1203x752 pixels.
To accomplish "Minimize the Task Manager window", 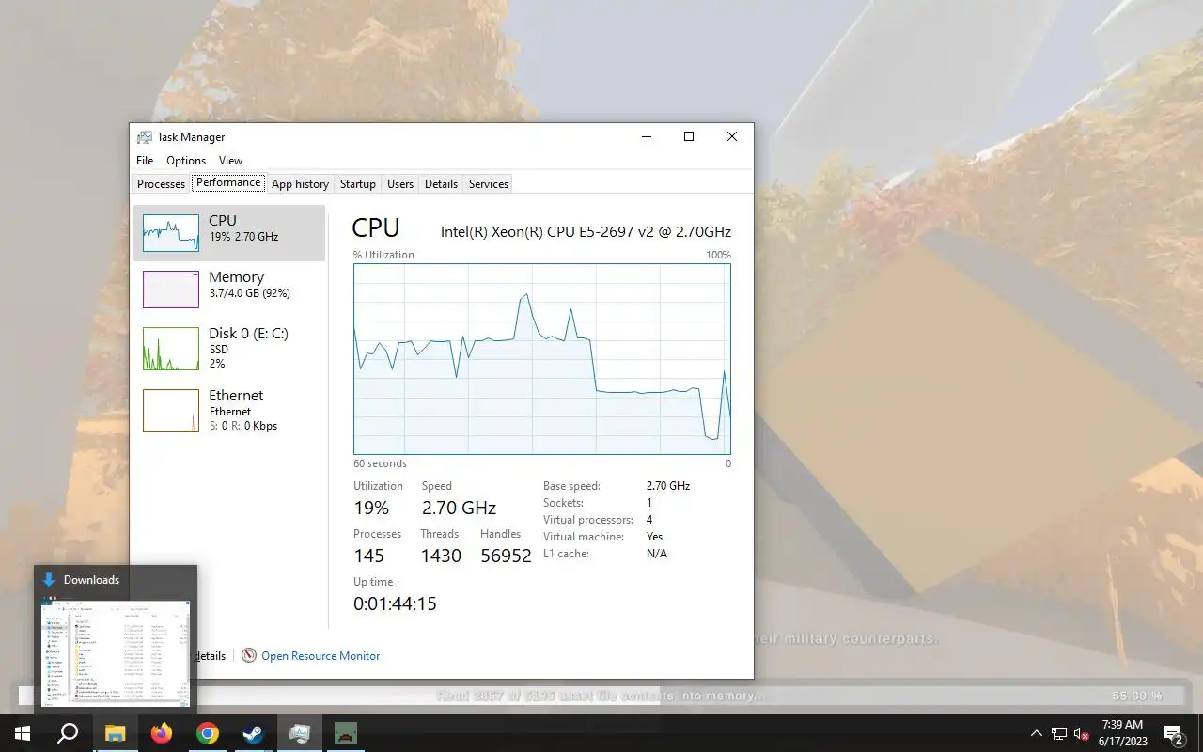I will click(x=646, y=137).
